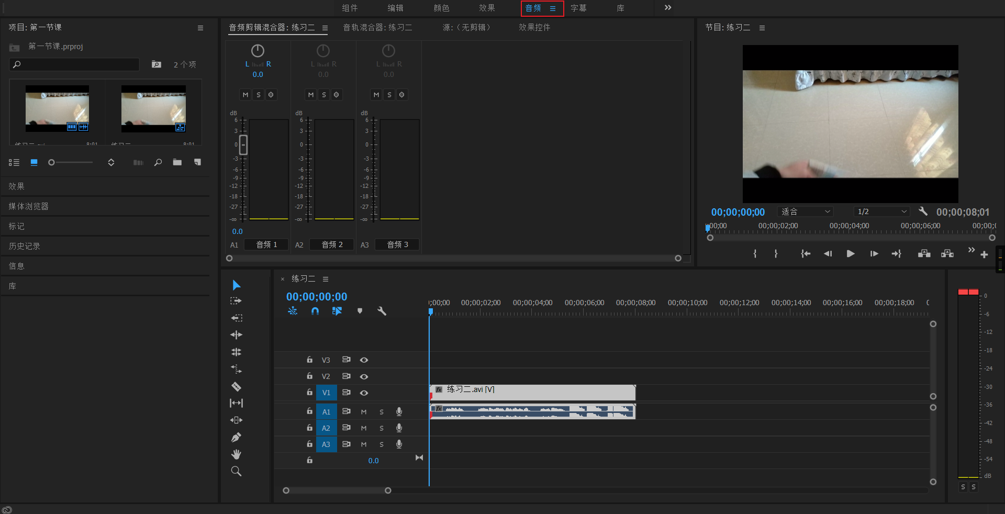1005x514 pixels.
Task: Switch project panel to list view
Action: (x=14, y=162)
